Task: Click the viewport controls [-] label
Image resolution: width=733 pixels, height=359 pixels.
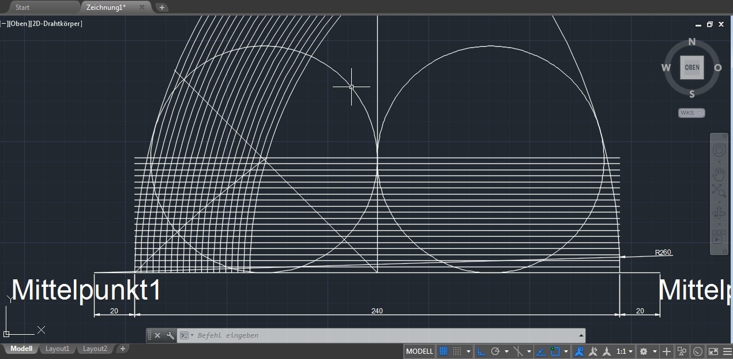Action: click(3, 24)
